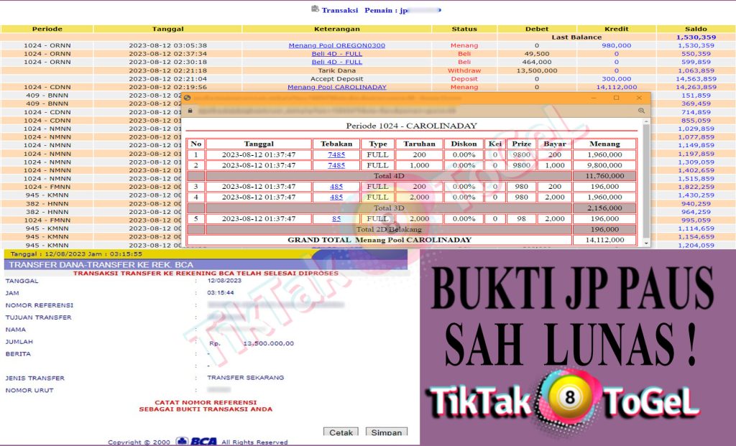
Task: Open the Menang Pool CAROLINADAY link
Action: [336, 87]
